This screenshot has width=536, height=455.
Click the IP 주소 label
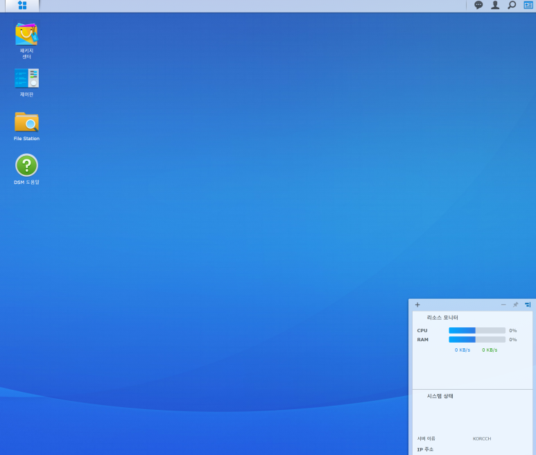tap(425, 449)
